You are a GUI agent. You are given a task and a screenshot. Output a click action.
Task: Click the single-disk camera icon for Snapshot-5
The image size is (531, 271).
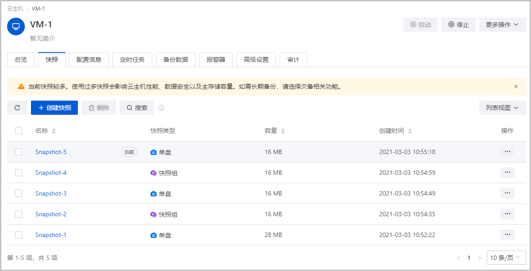pos(153,151)
